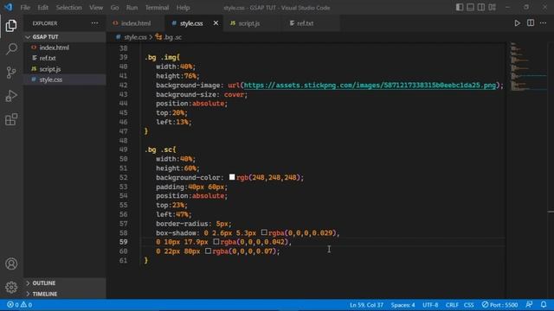Collapse the GSAP TUT folder
Viewport: 554px width, 311px height.
(65, 37)
